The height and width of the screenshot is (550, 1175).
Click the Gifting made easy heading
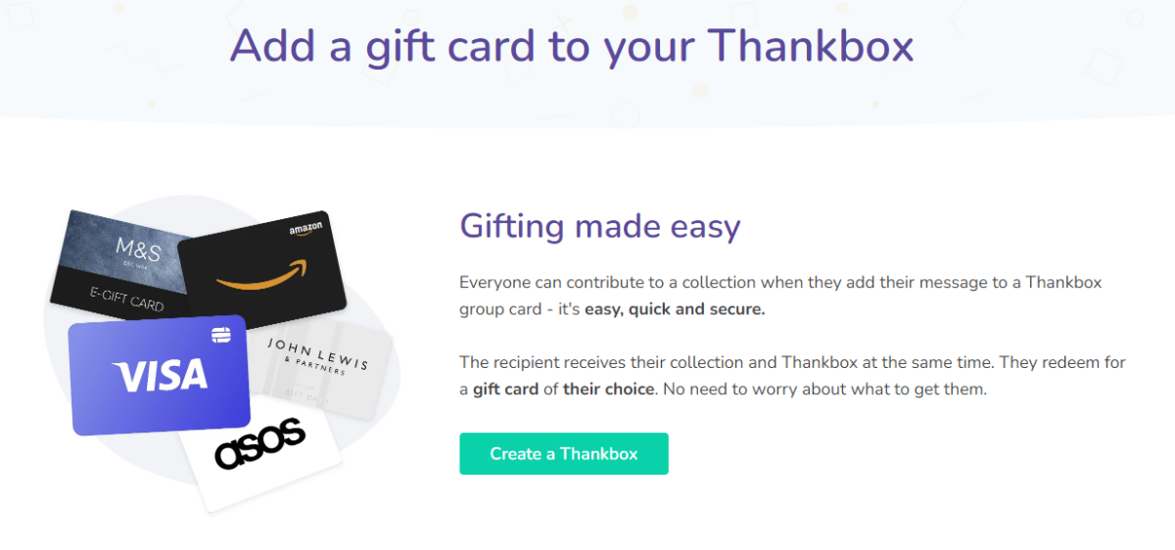point(600,226)
